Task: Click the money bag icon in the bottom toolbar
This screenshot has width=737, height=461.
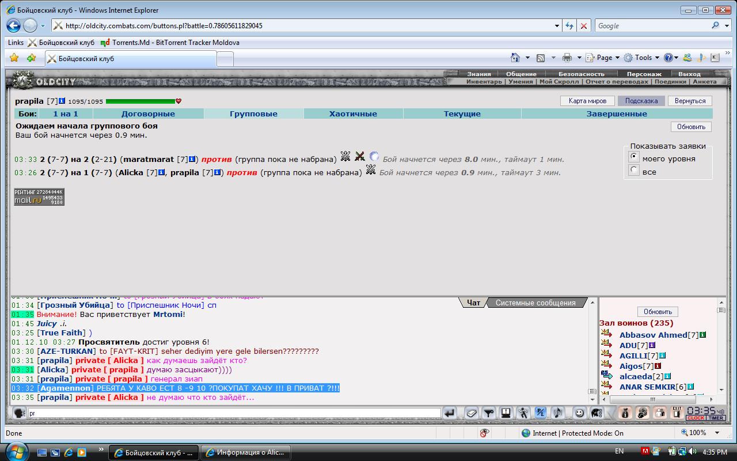Action: [625, 413]
